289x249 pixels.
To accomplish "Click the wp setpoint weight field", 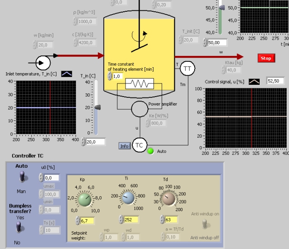I will [x=111, y=237].
